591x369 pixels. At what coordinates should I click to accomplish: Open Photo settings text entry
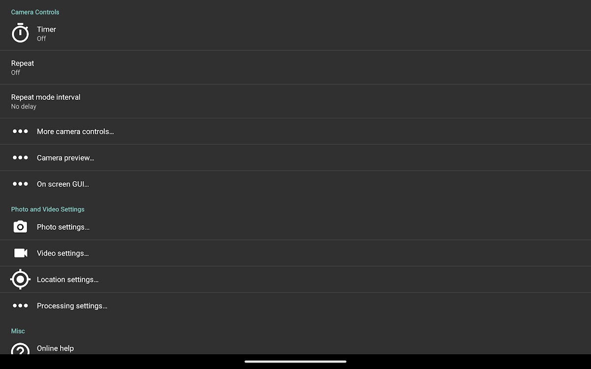(63, 227)
